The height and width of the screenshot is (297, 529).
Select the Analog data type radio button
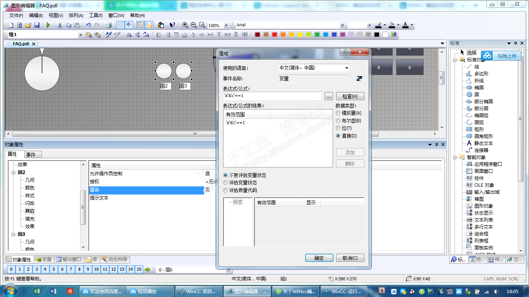pos(338,113)
